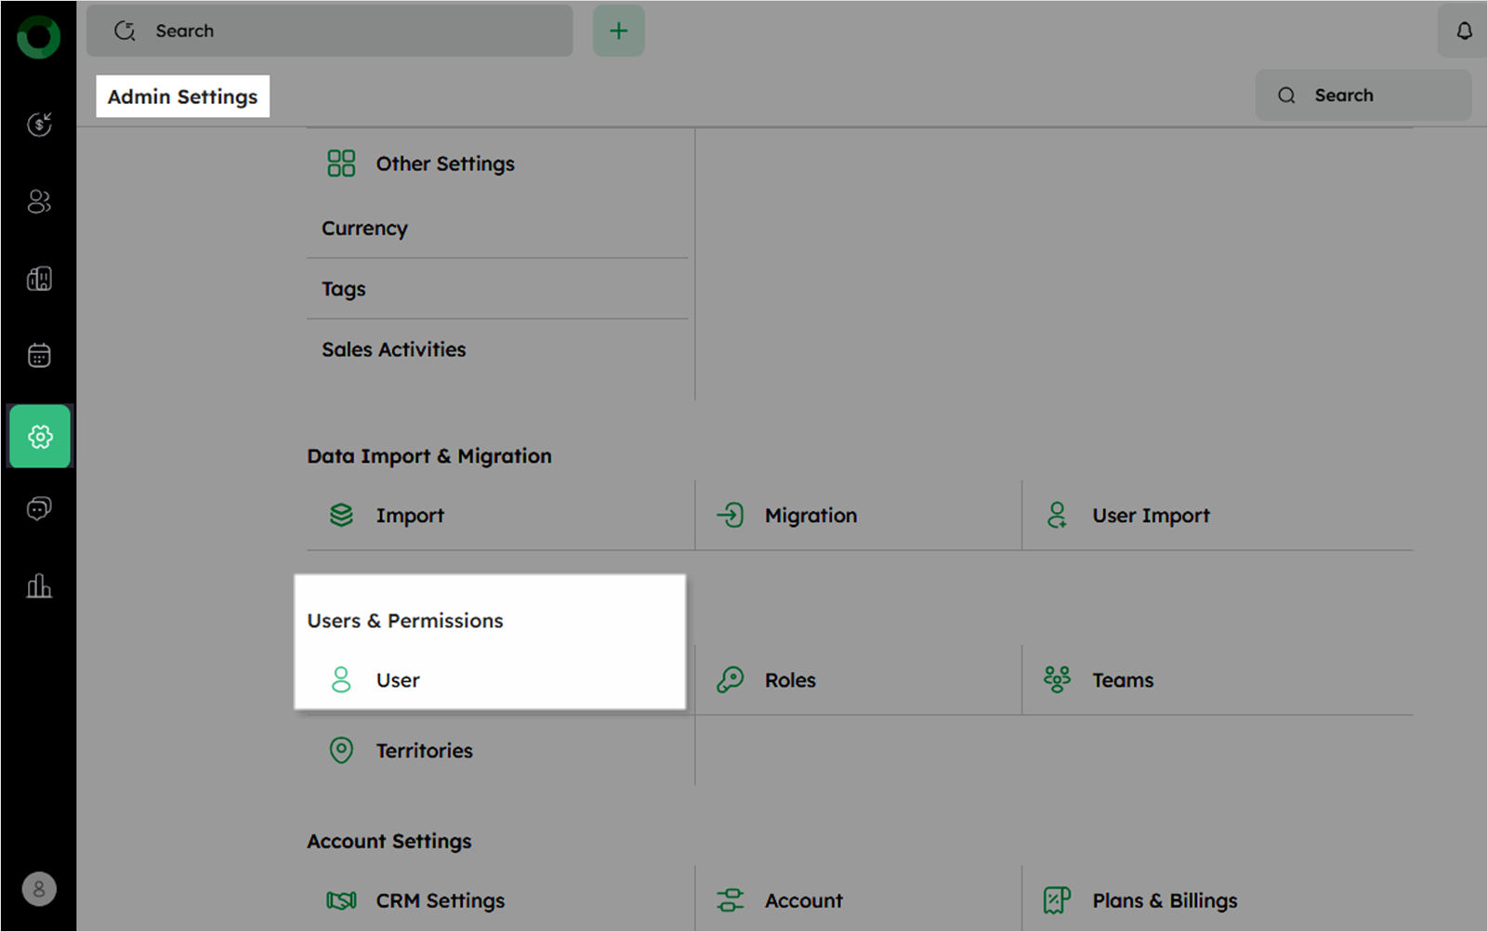The image size is (1488, 932).
Task: Open the contacts icon in sidebar
Action: point(39,202)
